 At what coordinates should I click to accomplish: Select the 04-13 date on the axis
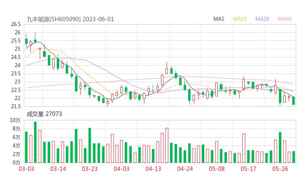click(153, 169)
